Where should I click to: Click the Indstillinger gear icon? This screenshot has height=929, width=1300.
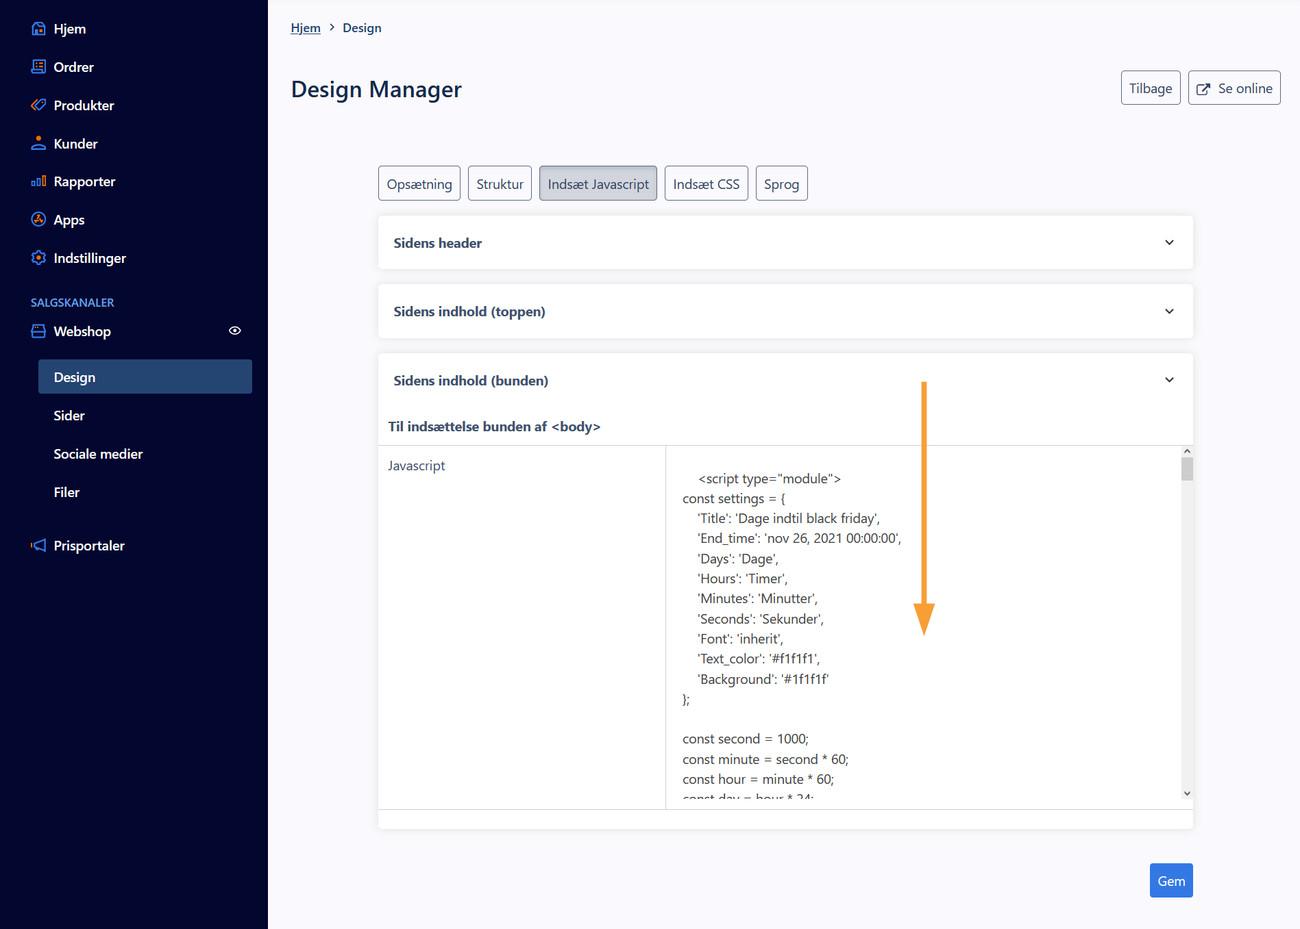(x=38, y=258)
